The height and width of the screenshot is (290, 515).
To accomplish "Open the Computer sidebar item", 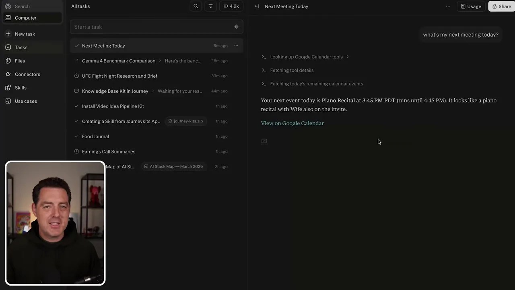I will coord(32,18).
